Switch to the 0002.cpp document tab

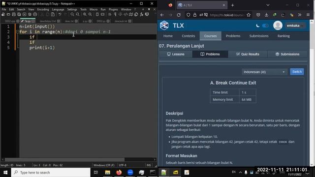pyautogui.click(x=10, y=21)
